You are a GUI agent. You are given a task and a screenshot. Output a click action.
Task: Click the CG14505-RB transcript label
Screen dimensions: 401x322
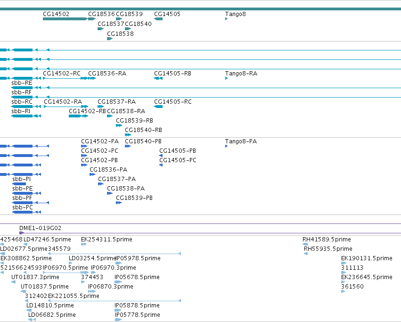[172, 74]
